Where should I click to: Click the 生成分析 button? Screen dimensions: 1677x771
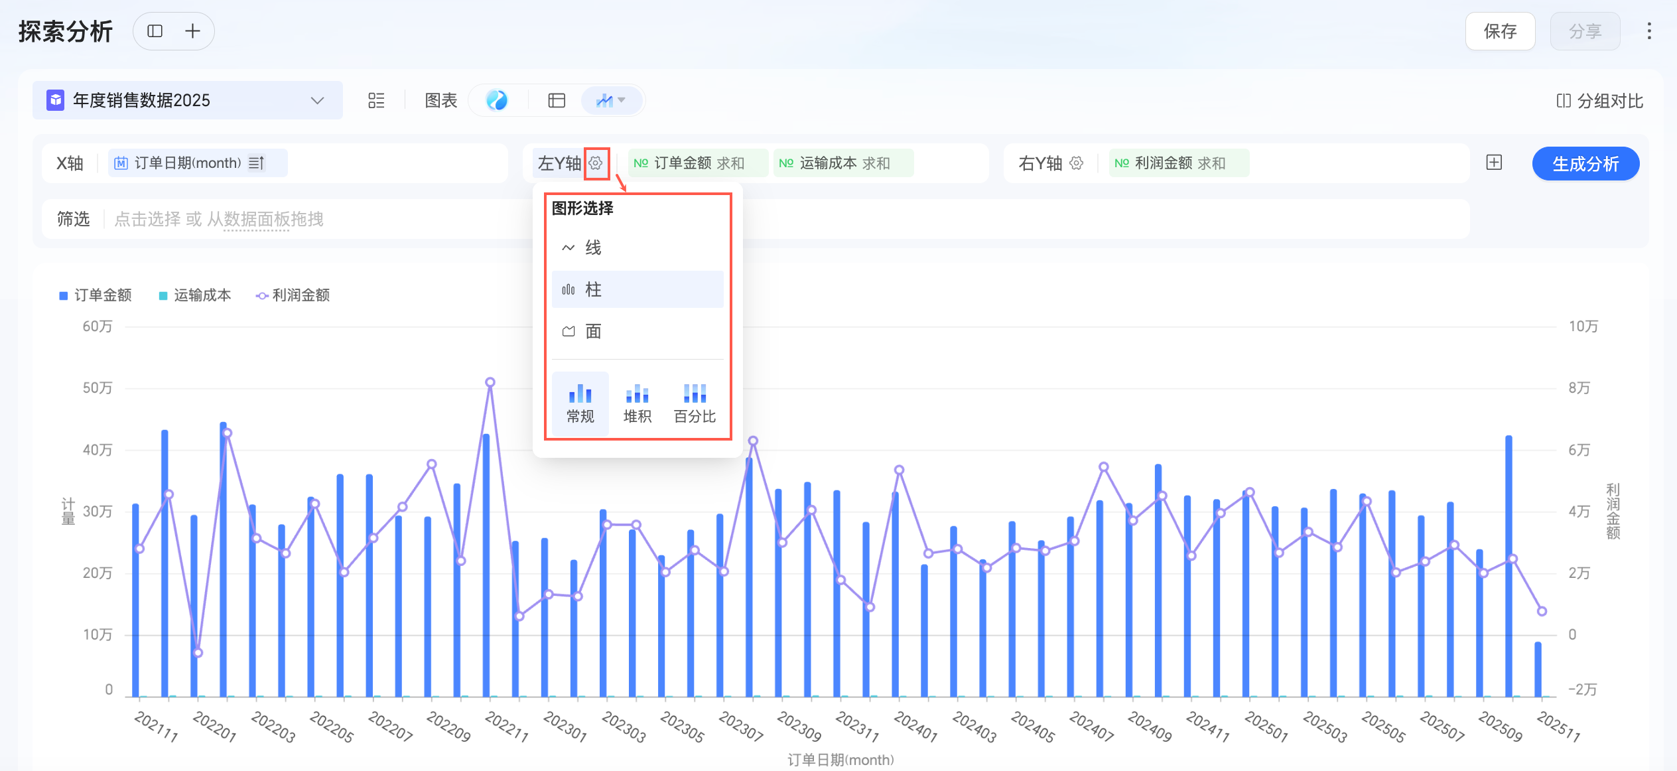(1585, 163)
